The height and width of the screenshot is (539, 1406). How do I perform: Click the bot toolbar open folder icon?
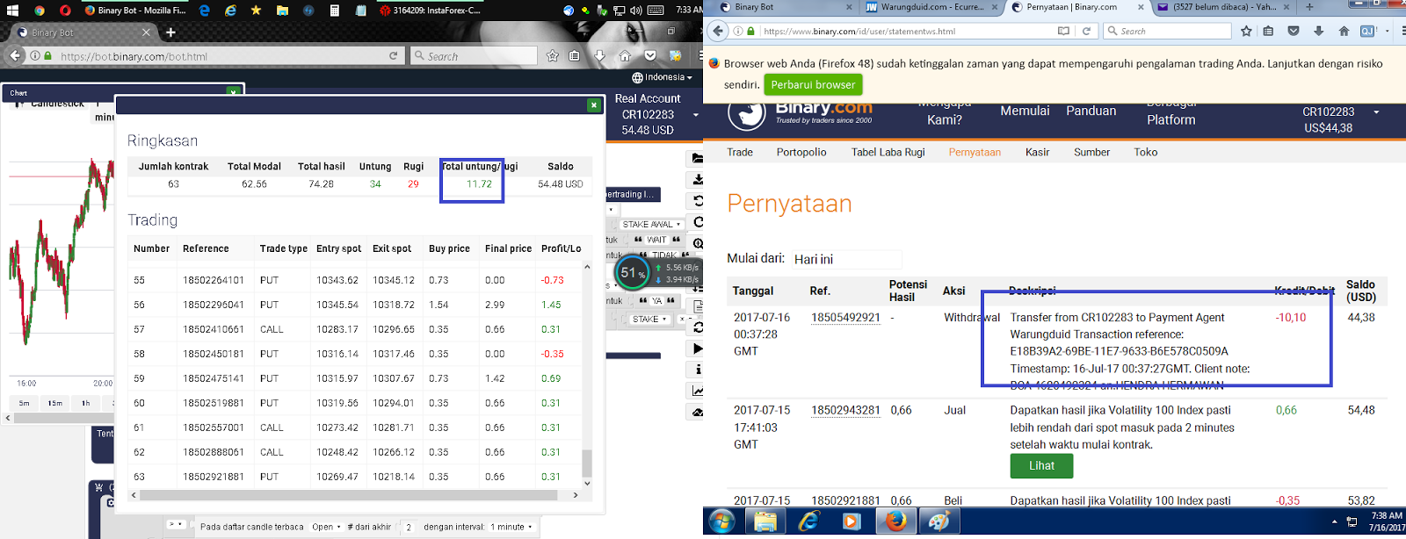698,158
